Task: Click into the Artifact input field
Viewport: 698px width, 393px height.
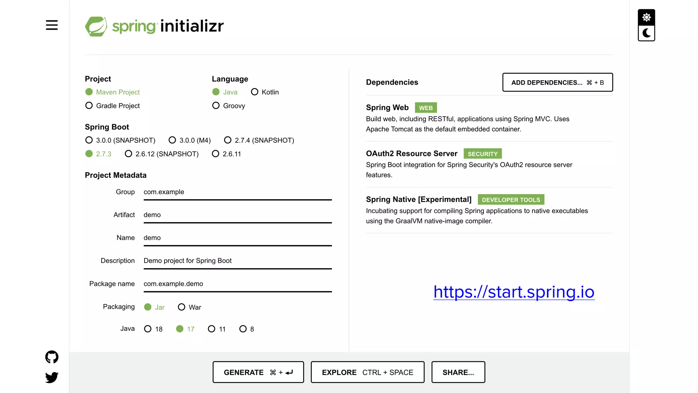Action: 238,215
